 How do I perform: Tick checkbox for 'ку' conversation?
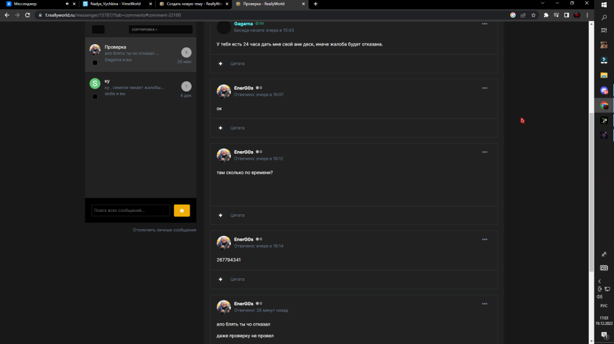(x=95, y=97)
